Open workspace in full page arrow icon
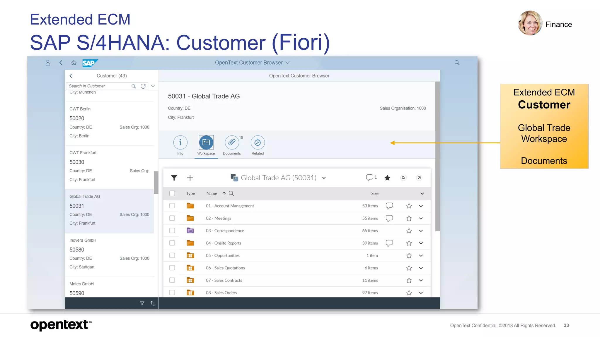This screenshot has width=600, height=337. click(x=419, y=178)
